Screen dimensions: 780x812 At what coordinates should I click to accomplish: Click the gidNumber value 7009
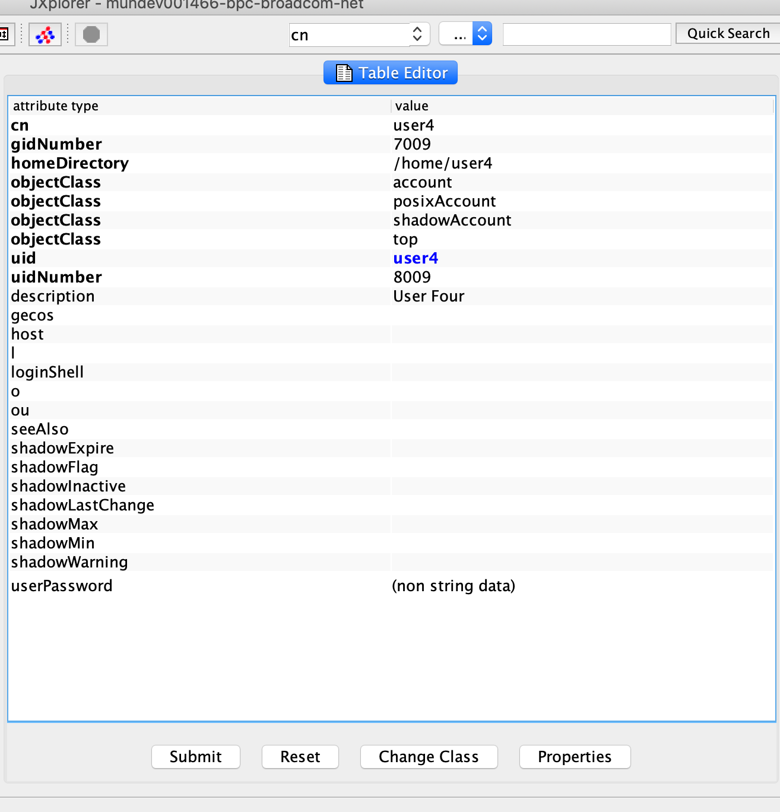(x=412, y=144)
